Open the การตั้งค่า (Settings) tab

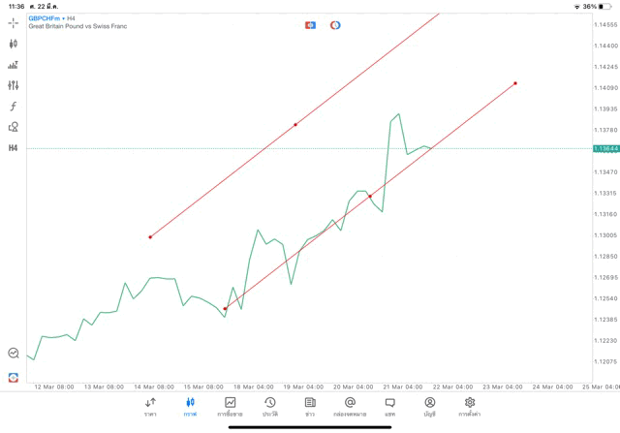coord(470,406)
